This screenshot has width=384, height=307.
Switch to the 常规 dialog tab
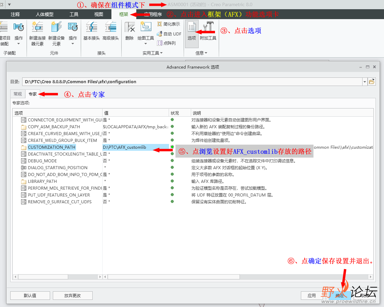(x=18, y=94)
